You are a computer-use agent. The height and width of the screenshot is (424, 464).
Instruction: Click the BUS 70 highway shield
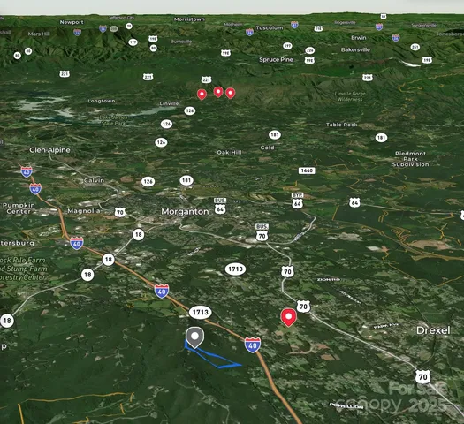click(x=262, y=232)
